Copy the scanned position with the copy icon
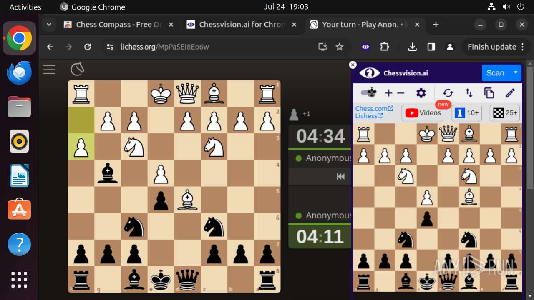This screenshot has width=534, height=300. coord(489,93)
